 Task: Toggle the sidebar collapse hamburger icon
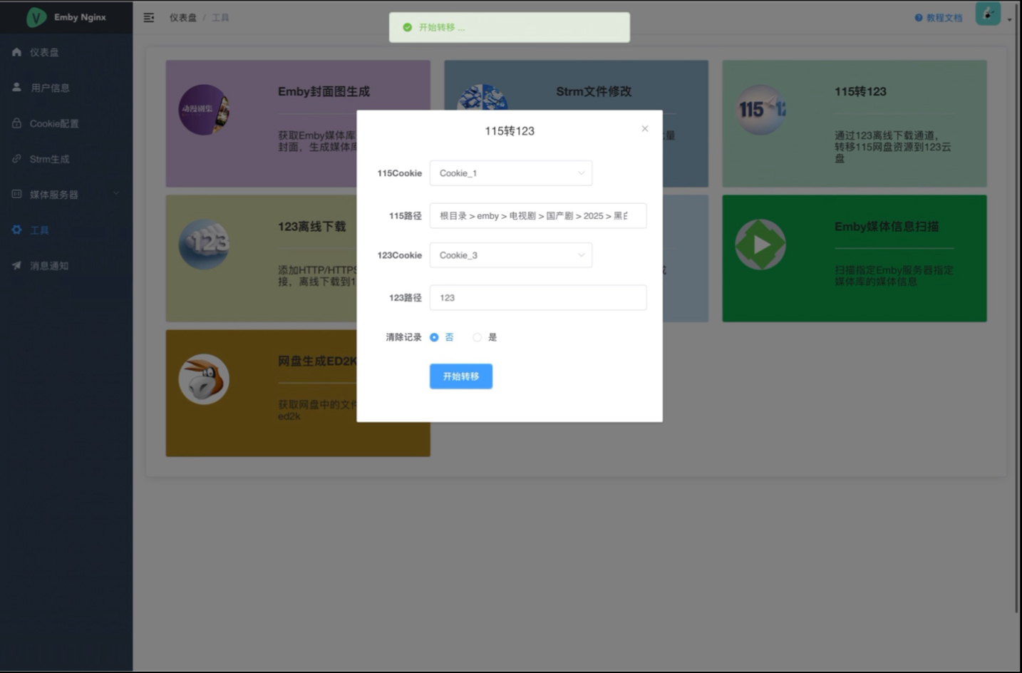(x=149, y=18)
